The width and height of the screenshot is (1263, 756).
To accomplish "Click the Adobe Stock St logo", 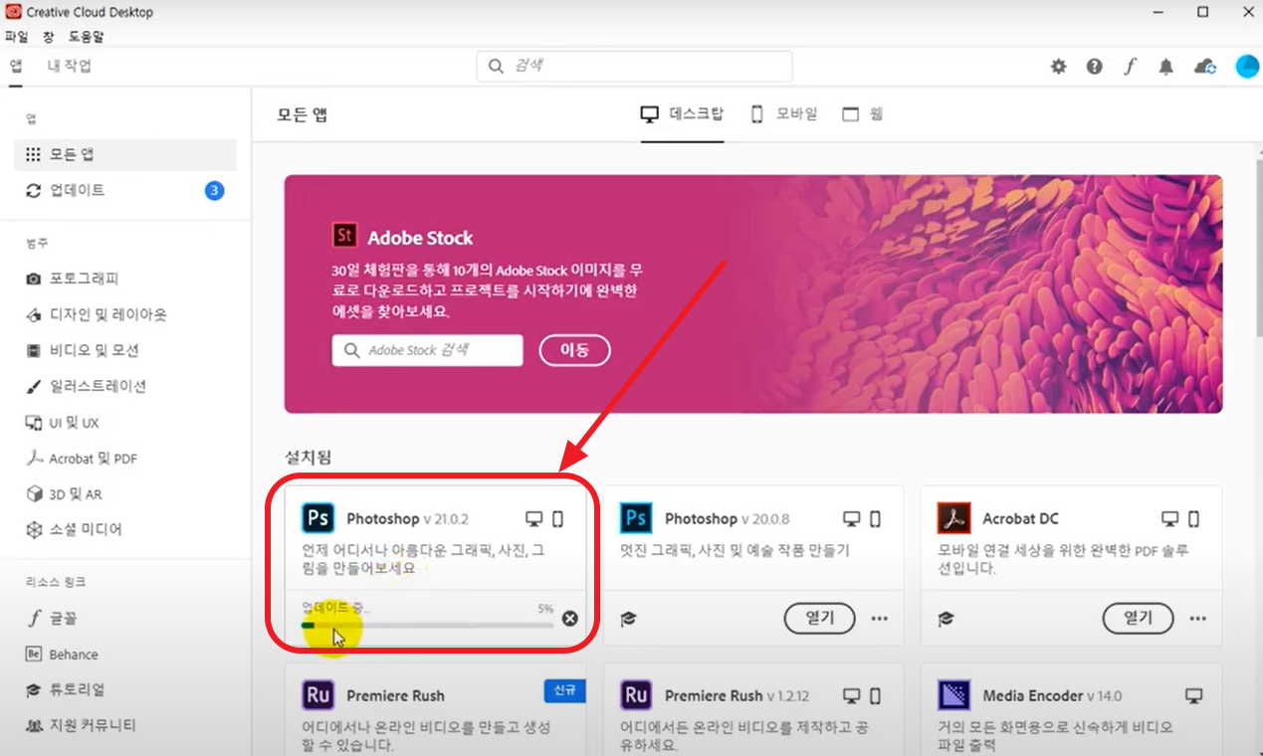I will click(344, 236).
